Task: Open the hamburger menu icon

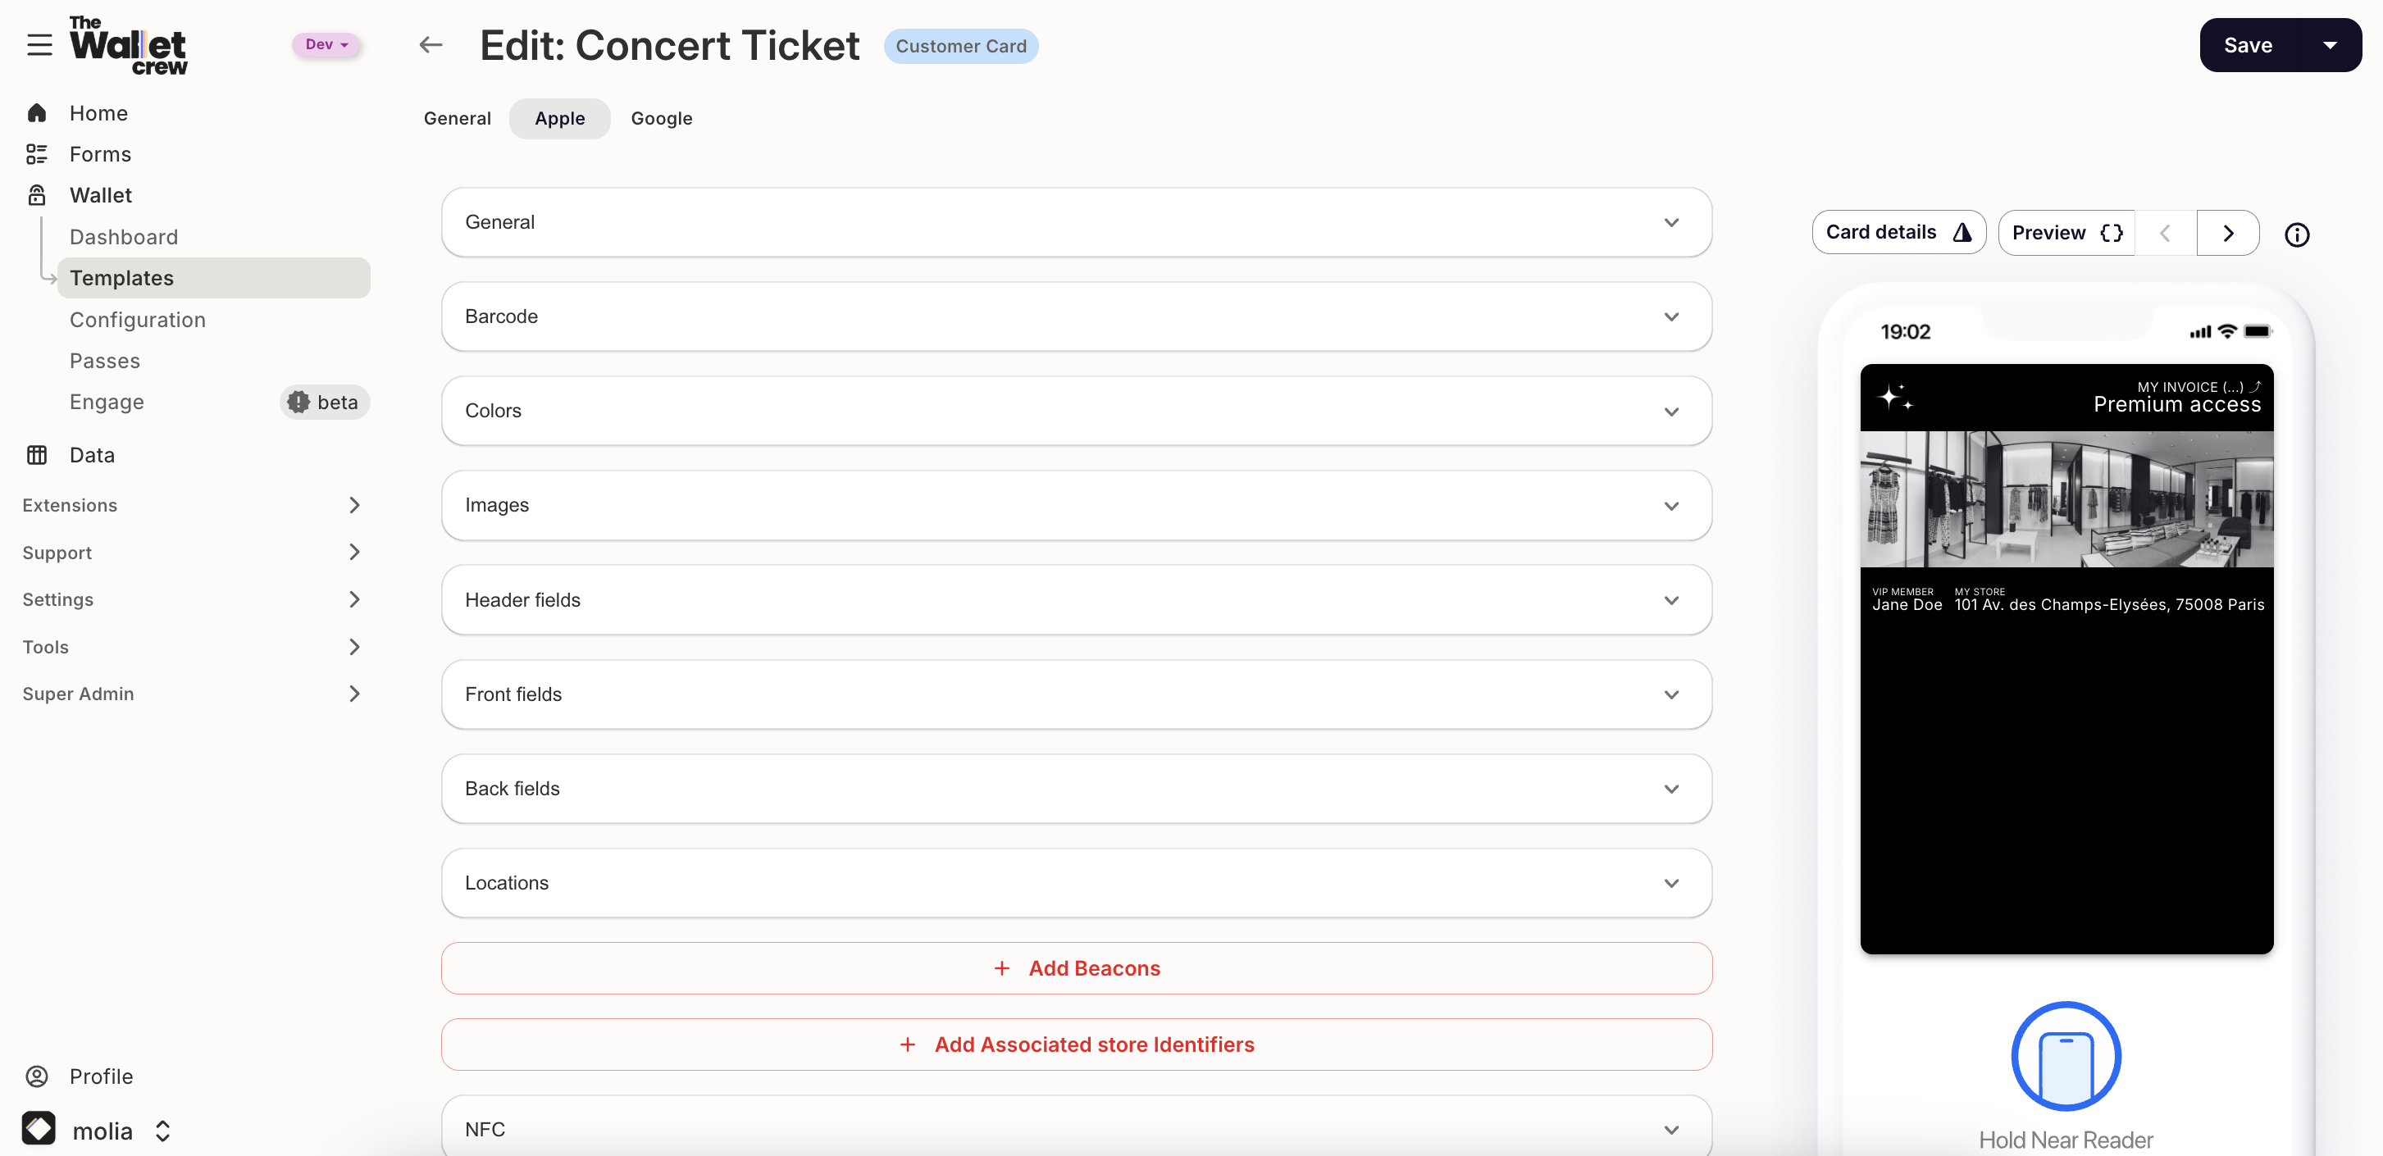Action: [x=39, y=44]
